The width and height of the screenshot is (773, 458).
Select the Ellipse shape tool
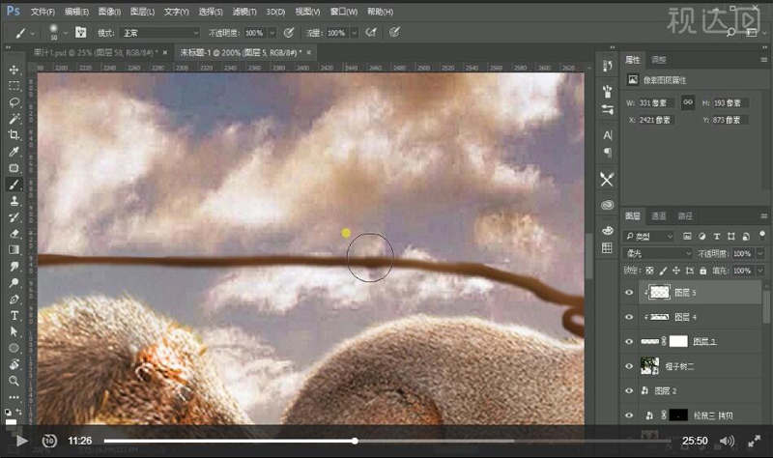tap(14, 348)
